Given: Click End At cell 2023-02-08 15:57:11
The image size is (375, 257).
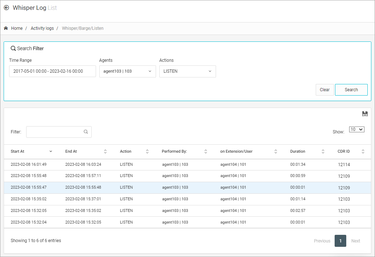Looking at the screenshot, I should (83, 176).
